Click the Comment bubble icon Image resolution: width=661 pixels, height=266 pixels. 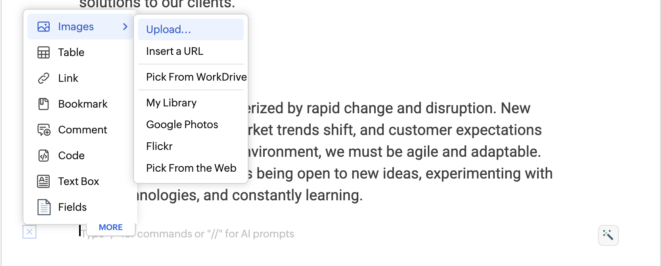coord(44,130)
